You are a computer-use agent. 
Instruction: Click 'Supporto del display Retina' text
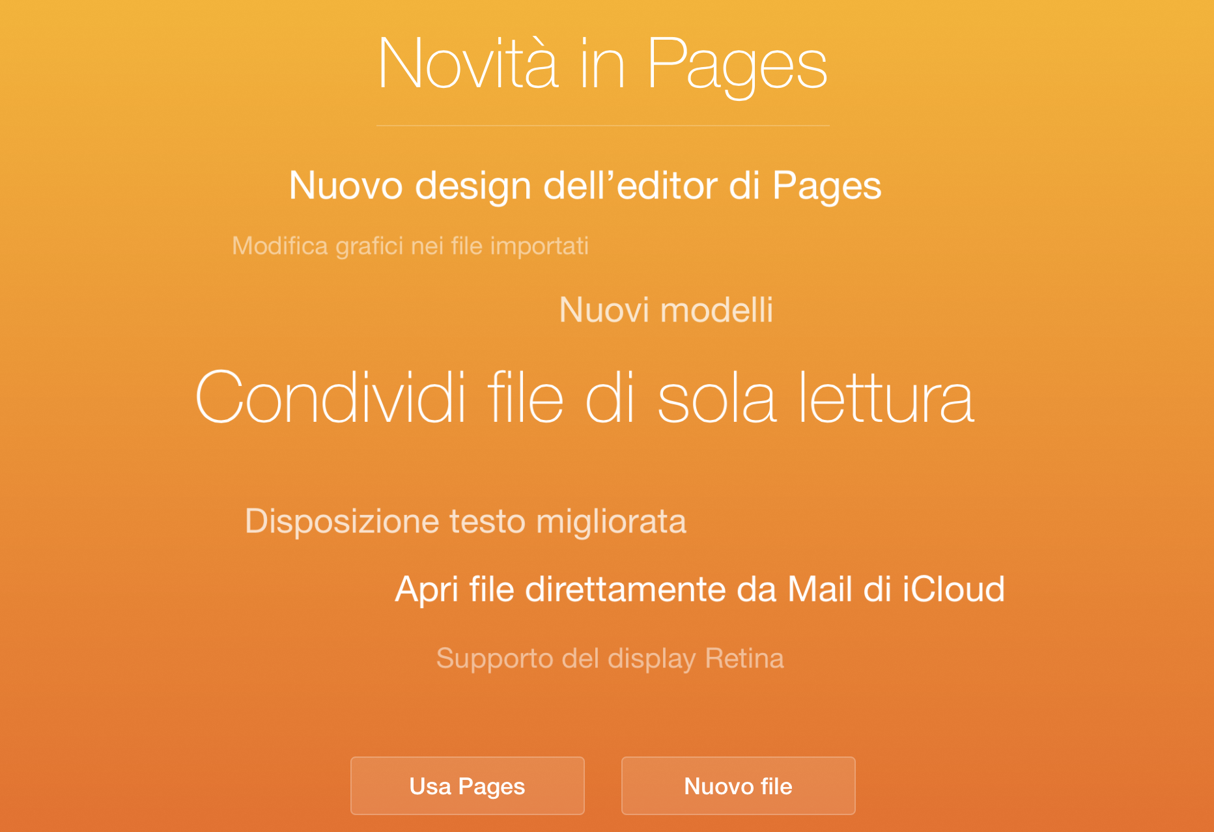(x=610, y=659)
